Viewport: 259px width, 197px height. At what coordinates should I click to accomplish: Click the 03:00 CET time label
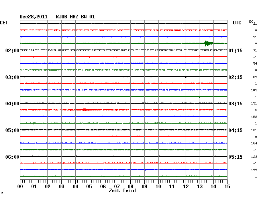click(12, 77)
